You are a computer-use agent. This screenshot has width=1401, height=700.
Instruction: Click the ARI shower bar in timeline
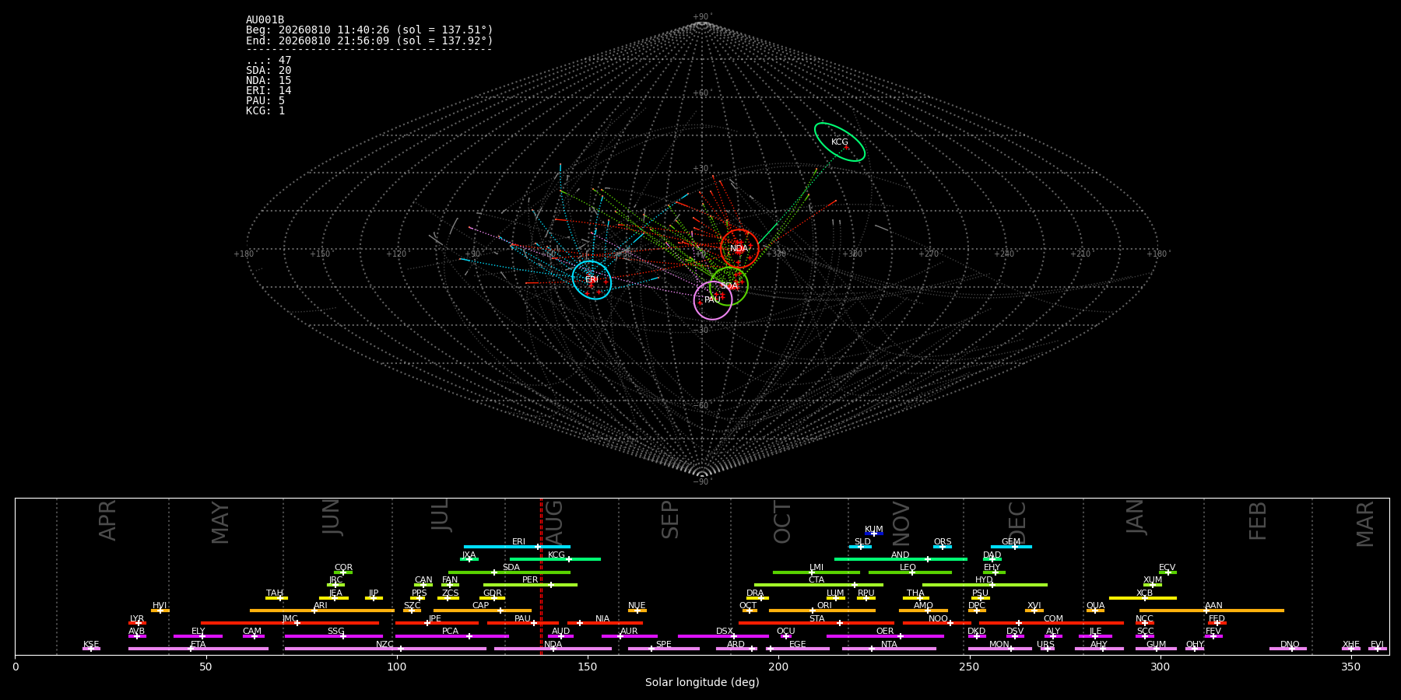coord(321,611)
